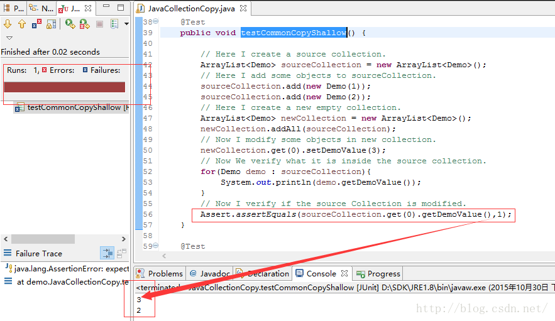
Task: Close the JUnit view tab
Action: tap(88, 8)
